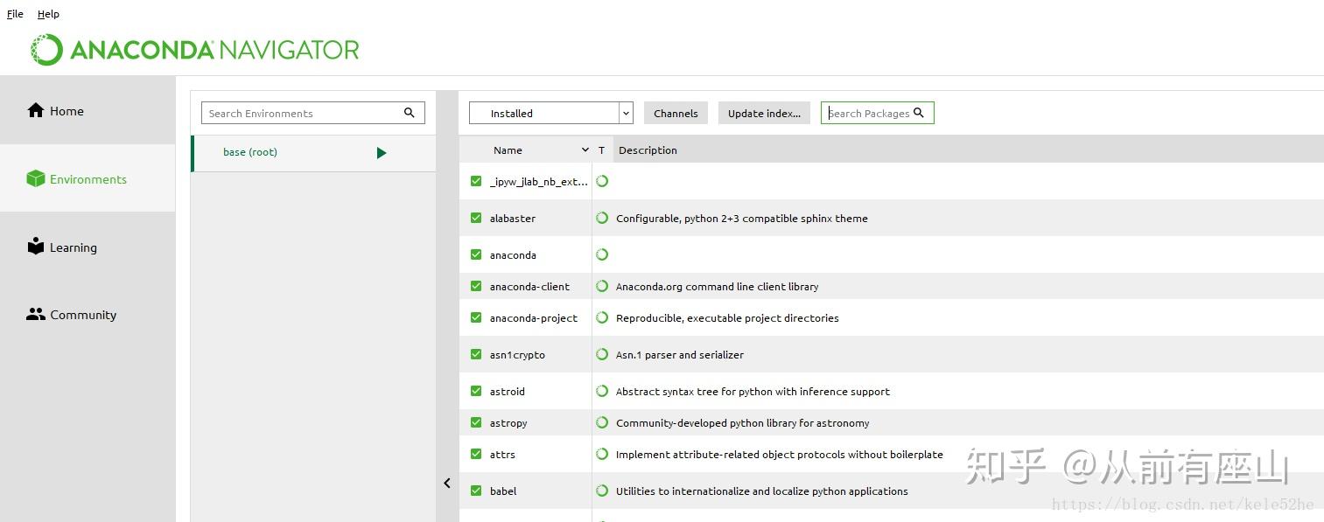Click the alabaster package type circle icon
The image size is (1324, 522).
602,218
